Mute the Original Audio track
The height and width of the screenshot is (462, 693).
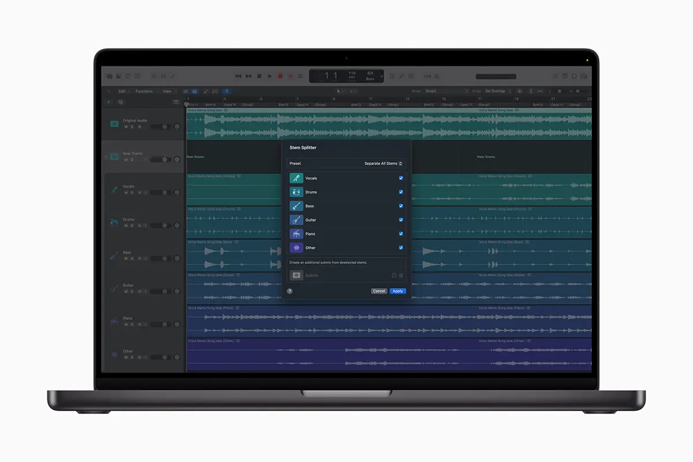tap(126, 126)
